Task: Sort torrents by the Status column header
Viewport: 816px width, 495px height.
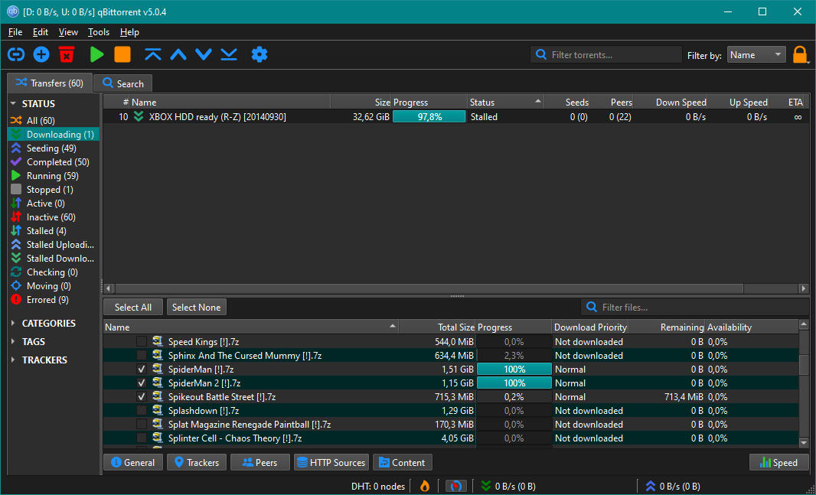Action: [x=505, y=103]
